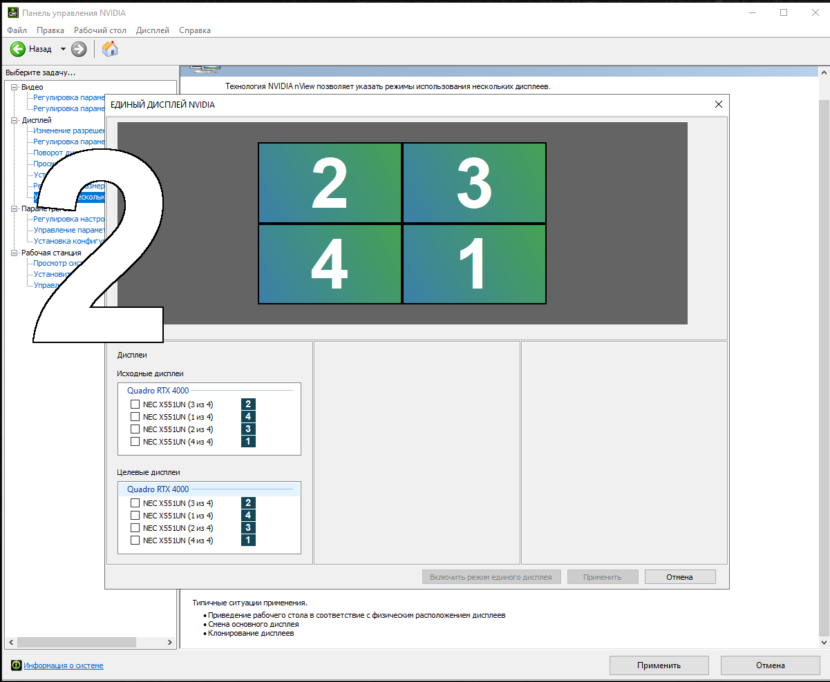Click the NVIDIA logo icon in the title bar
Screen dimensions: 830x682
(13, 12)
